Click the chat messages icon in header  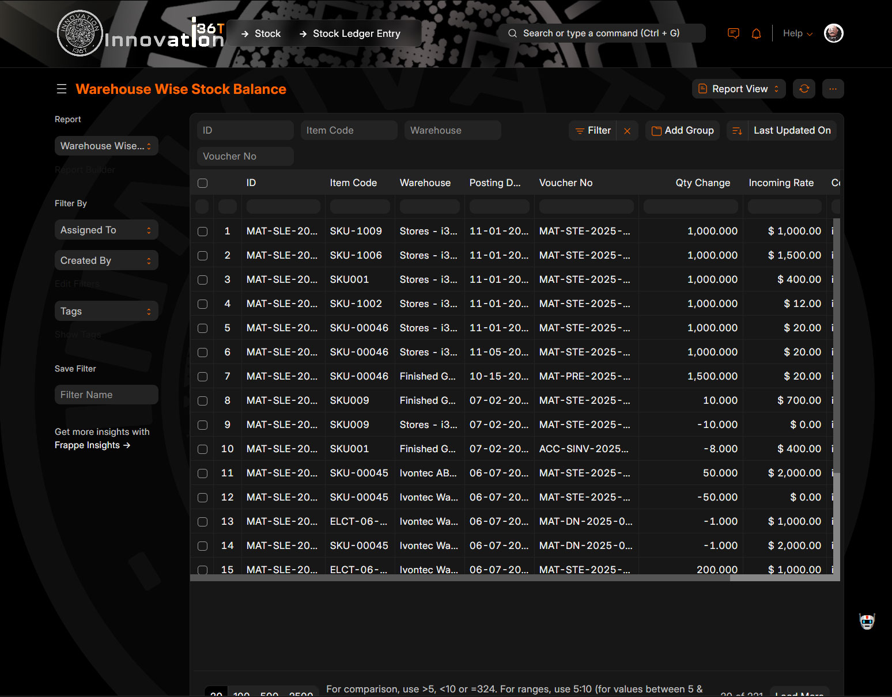click(733, 33)
